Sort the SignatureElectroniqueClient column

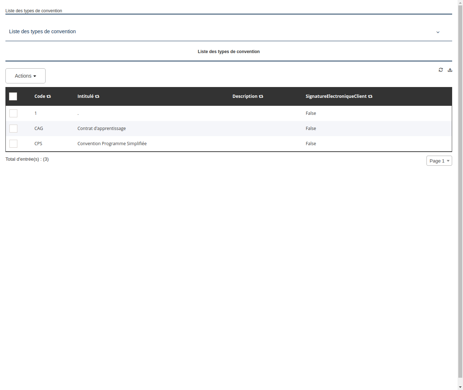pyautogui.click(x=370, y=96)
